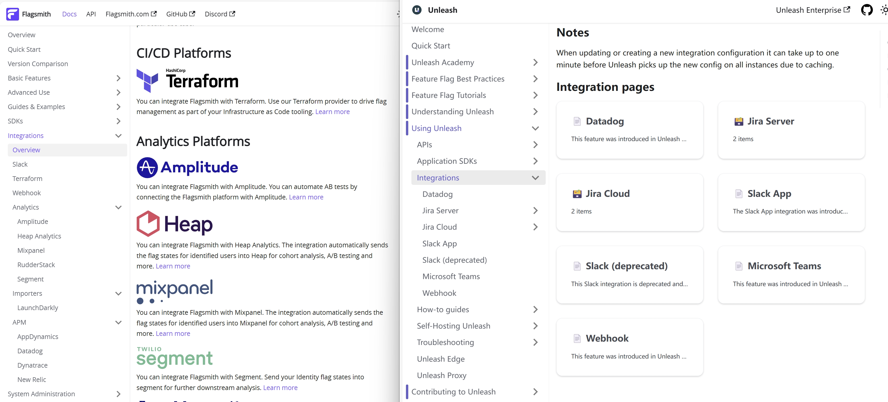Open the Docs tab in Flagsmith navbar

pyautogui.click(x=69, y=14)
